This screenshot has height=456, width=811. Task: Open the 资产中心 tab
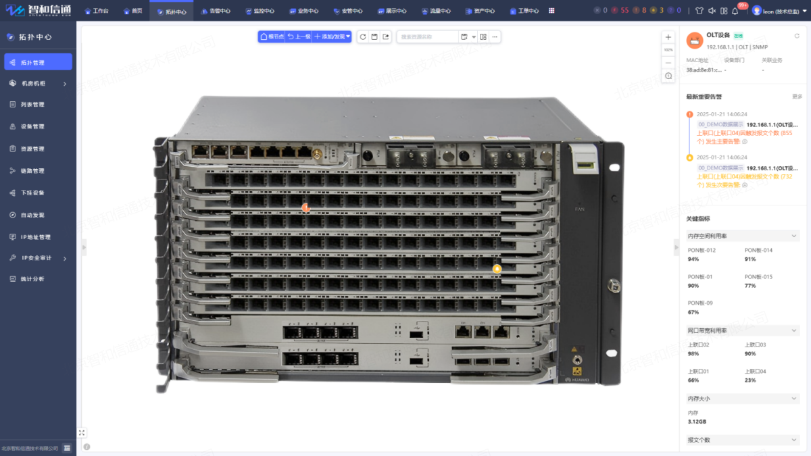pos(479,11)
